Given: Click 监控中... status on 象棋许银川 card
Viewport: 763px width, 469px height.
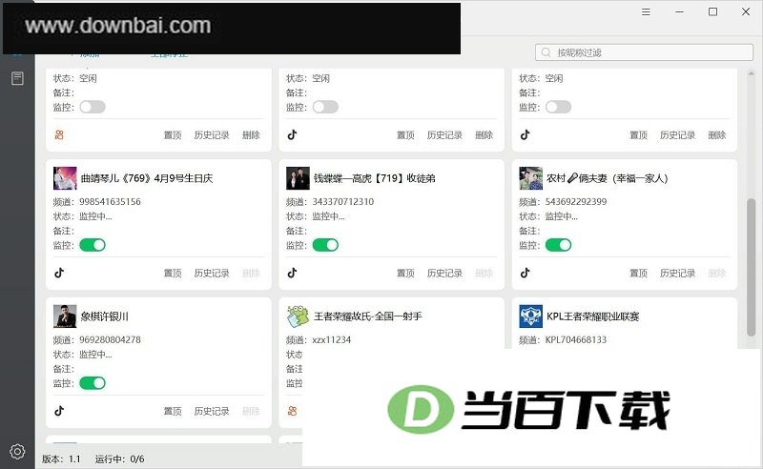Looking at the screenshot, I should pyautogui.click(x=96, y=355).
